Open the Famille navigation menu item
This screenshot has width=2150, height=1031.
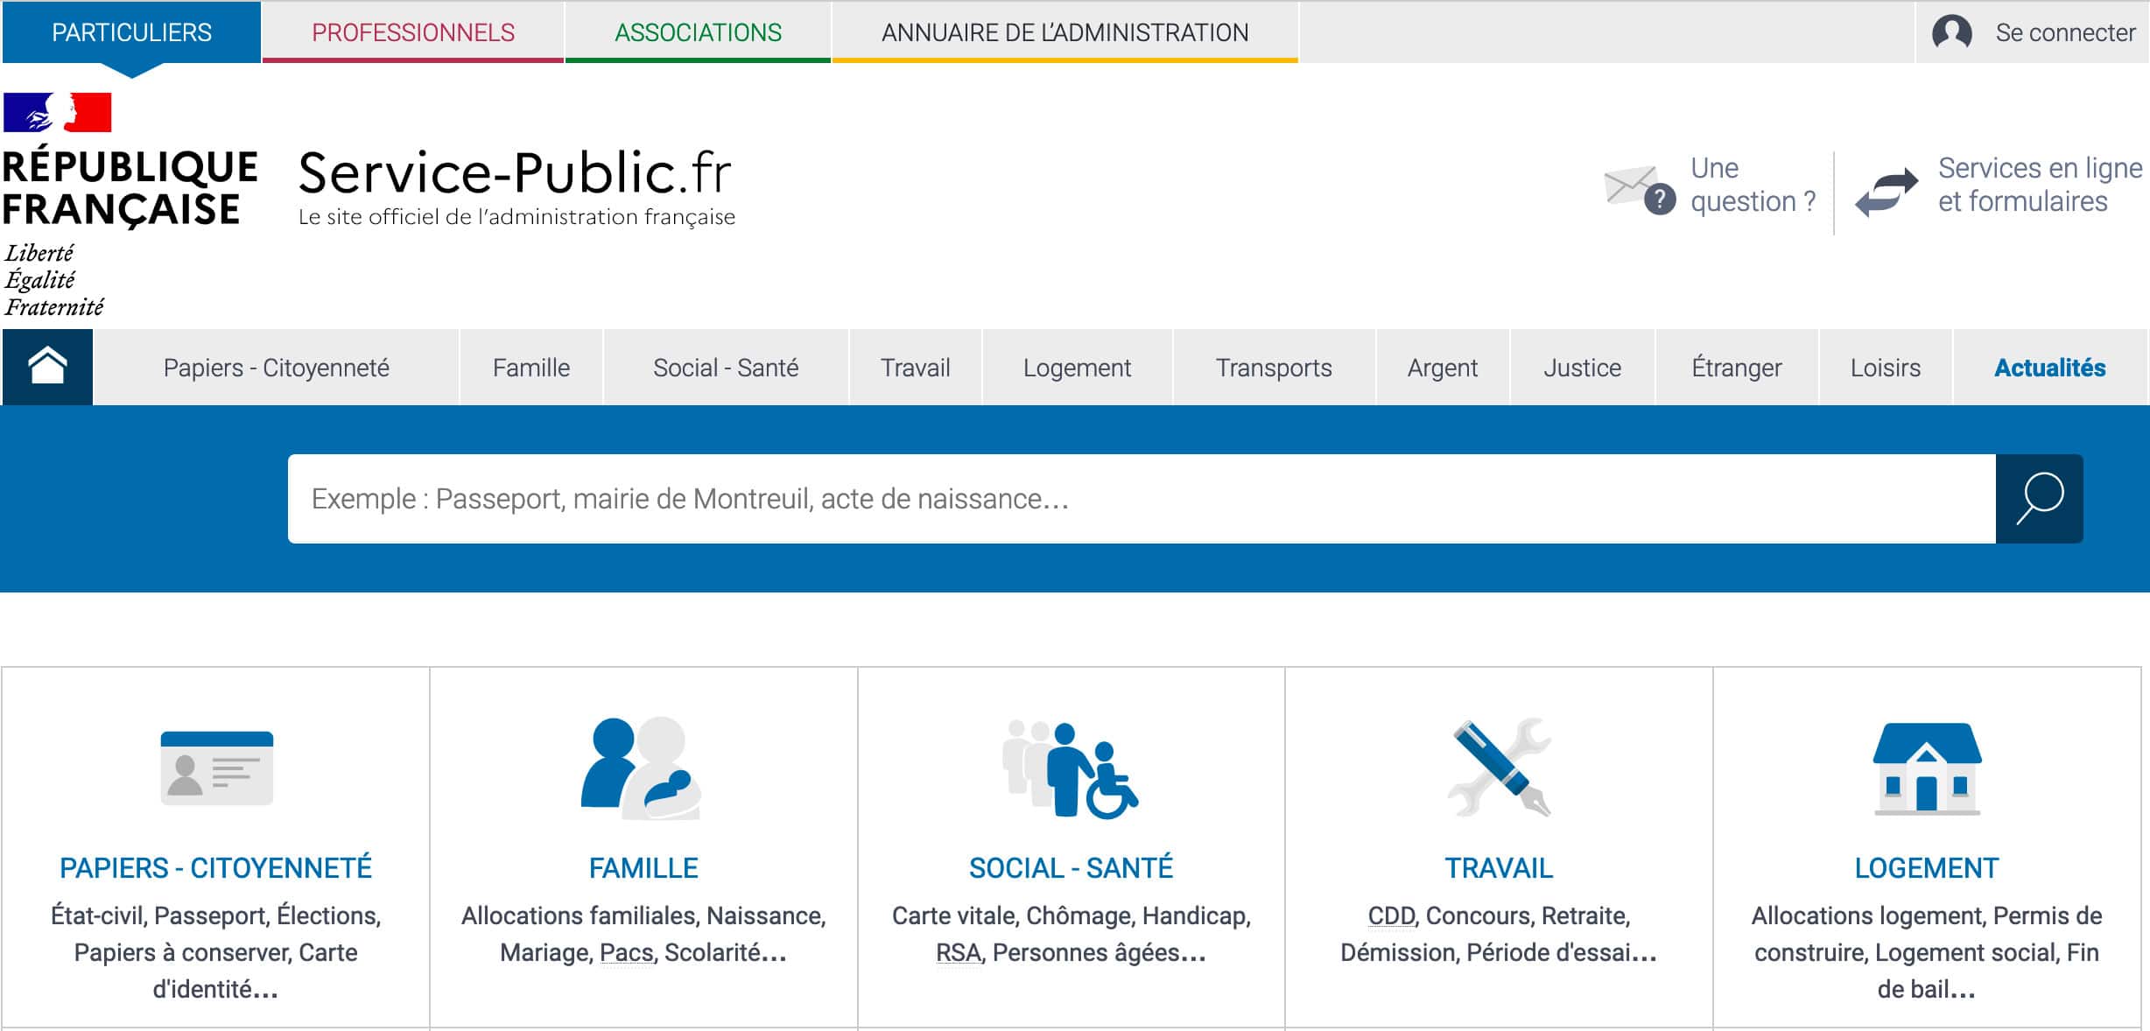click(531, 368)
